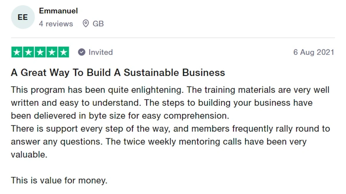Click the EE profile avatar
The height and width of the screenshot is (194, 346).
pos(23,17)
